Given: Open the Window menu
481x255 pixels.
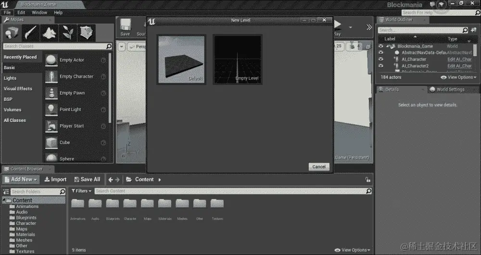Looking at the screenshot, I should point(39,12).
